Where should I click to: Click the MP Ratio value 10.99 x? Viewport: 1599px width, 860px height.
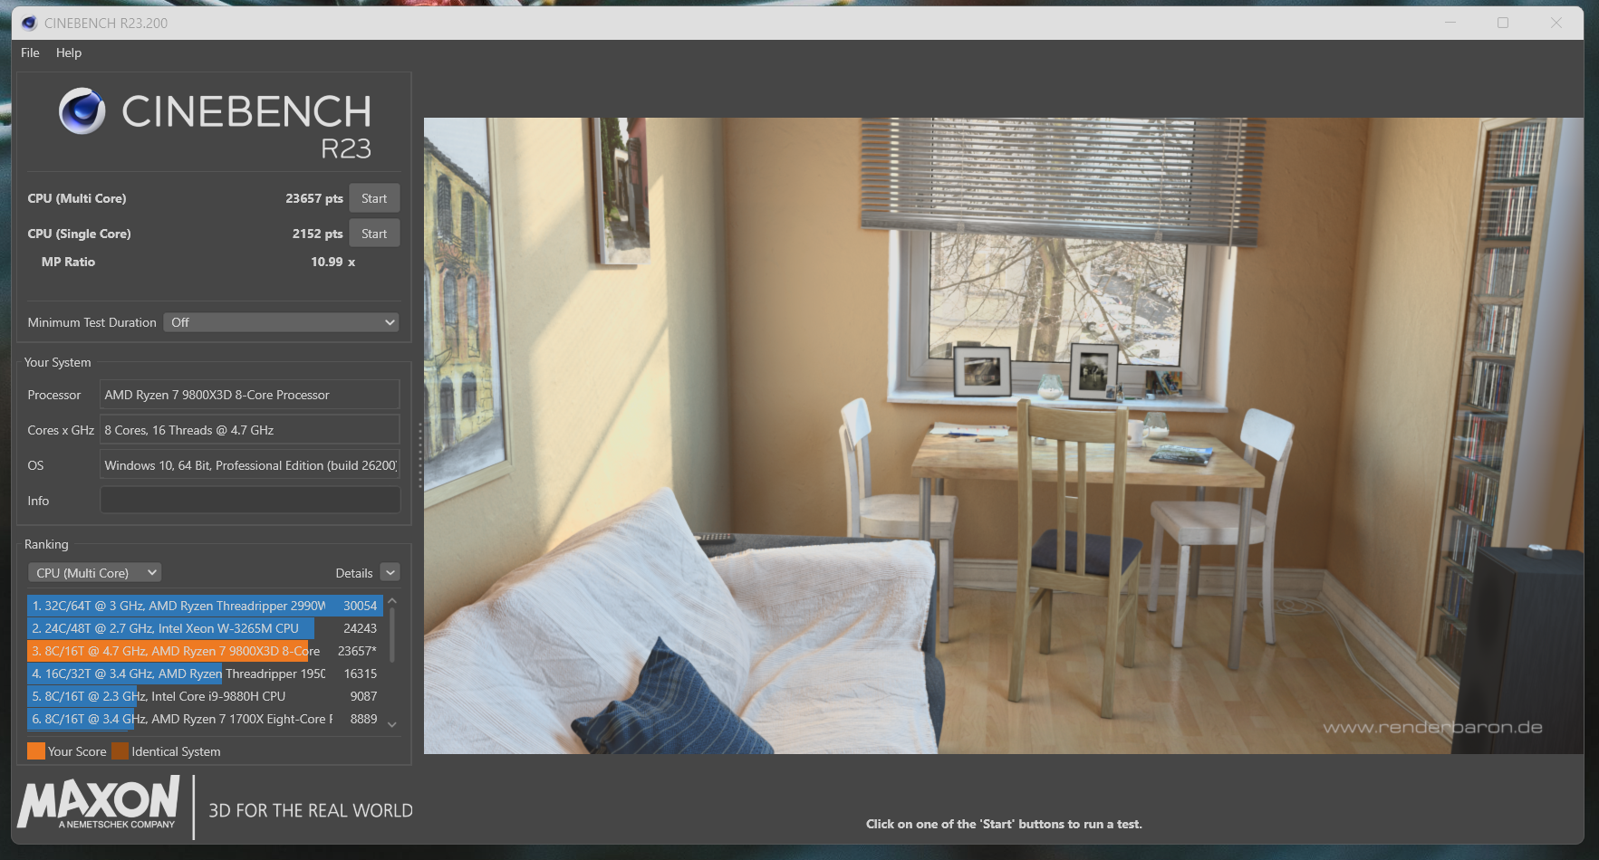(x=332, y=262)
